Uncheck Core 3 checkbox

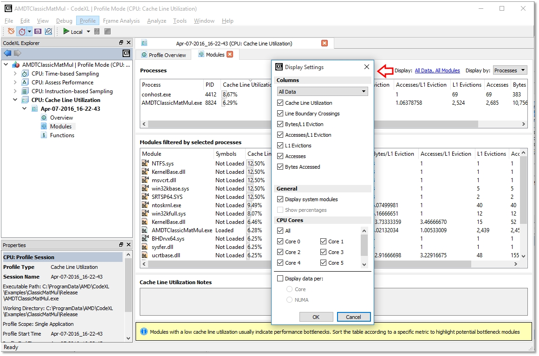323,252
